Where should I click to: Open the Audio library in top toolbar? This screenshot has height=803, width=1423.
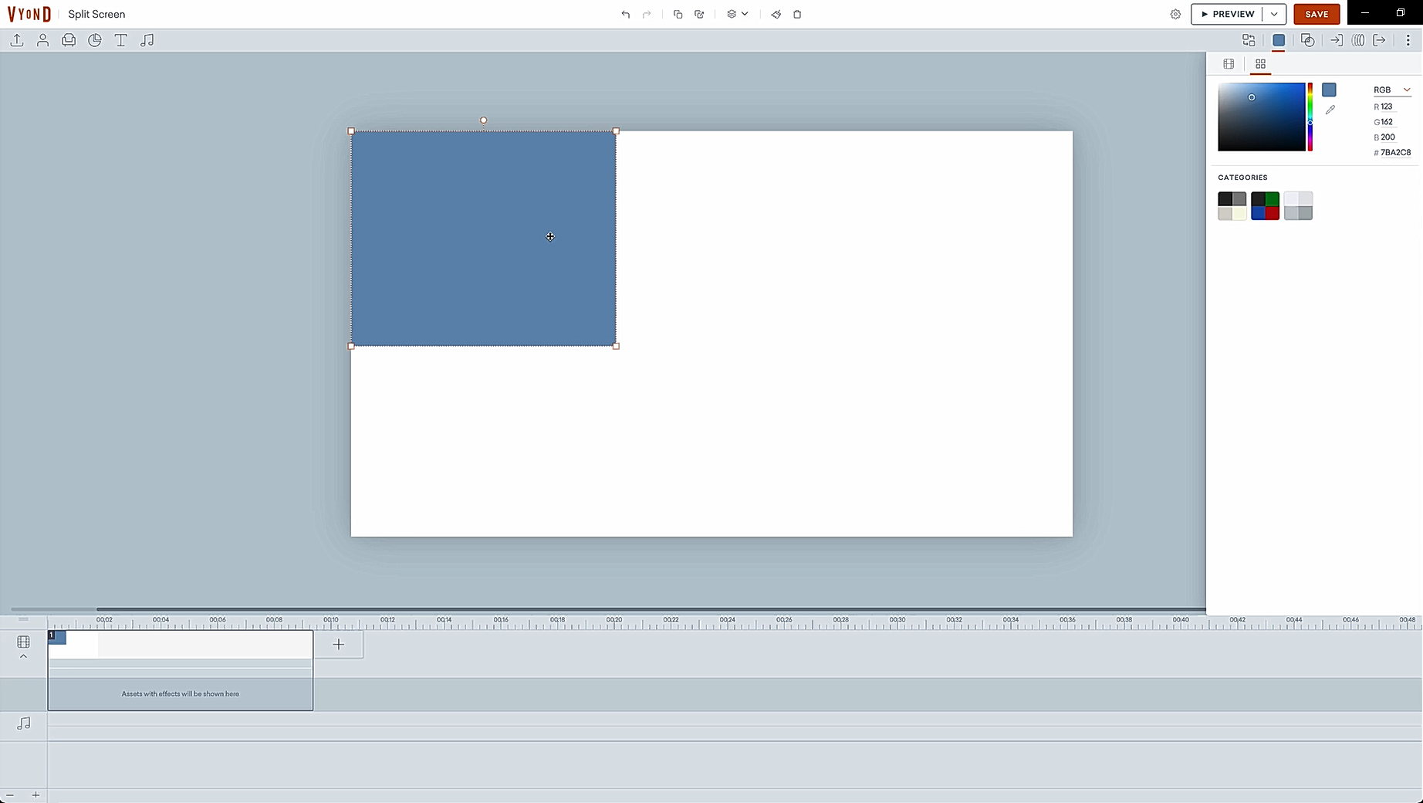coord(147,40)
